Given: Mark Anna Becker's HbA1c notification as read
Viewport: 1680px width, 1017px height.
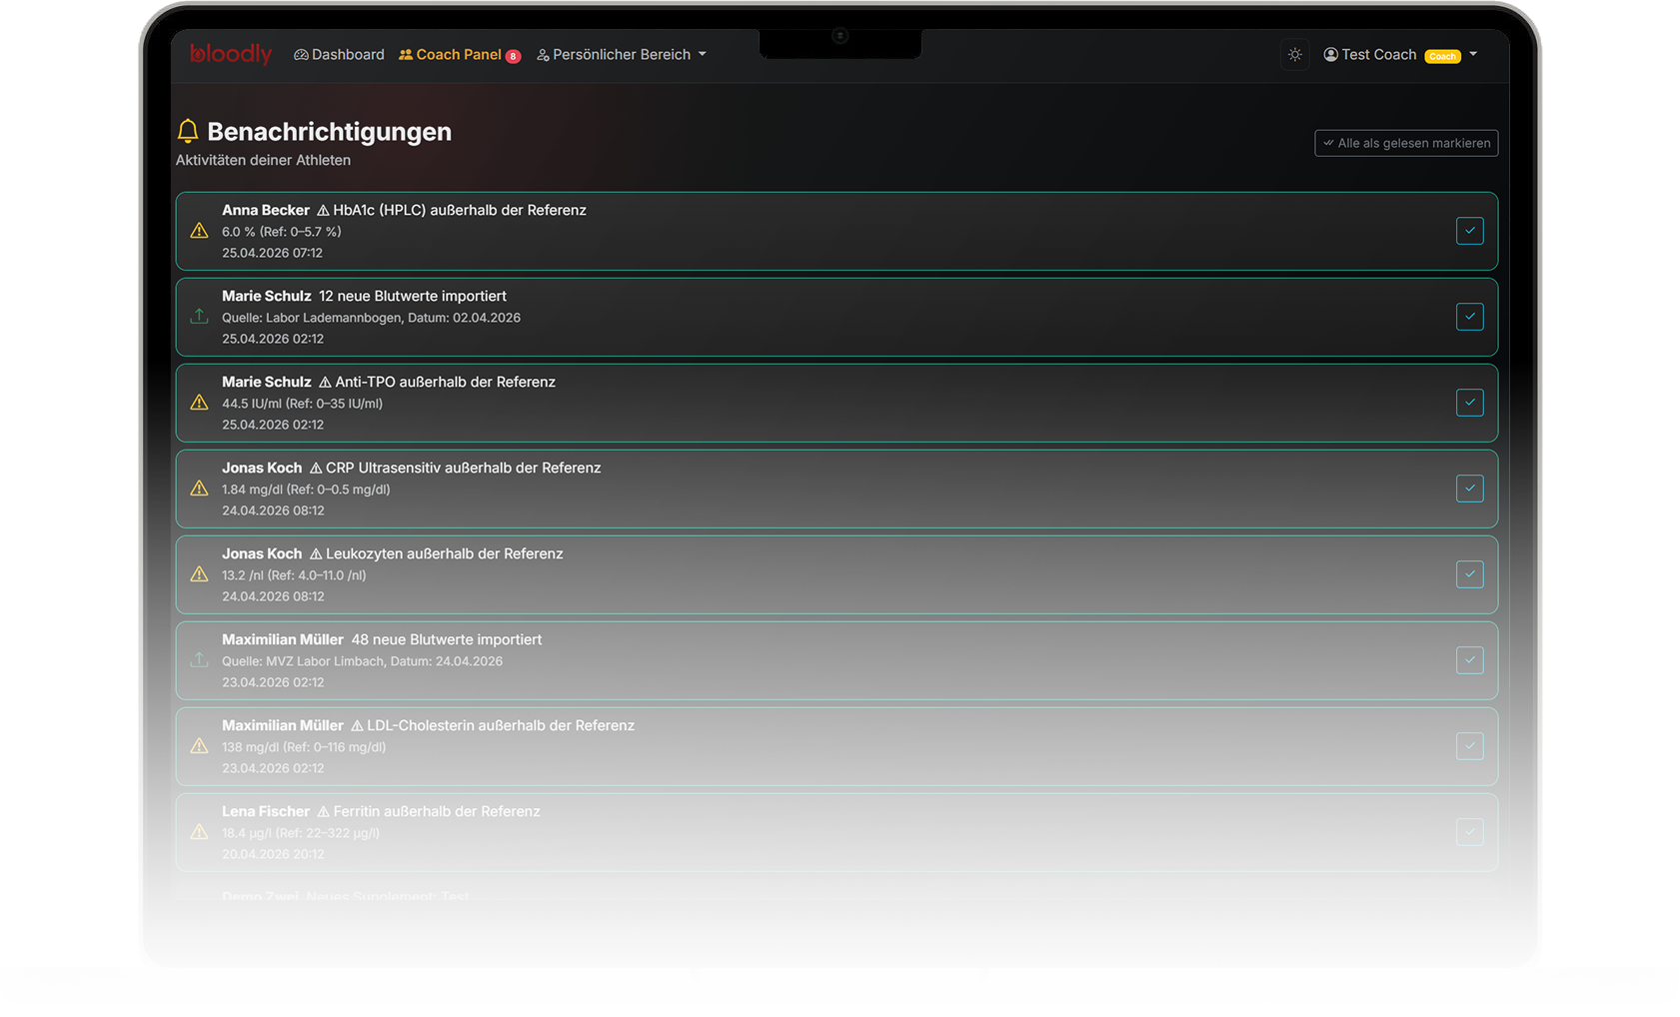Looking at the screenshot, I should 1469,231.
